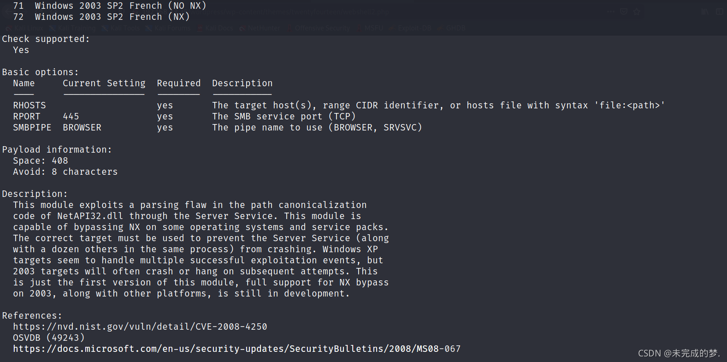The height and width of the screenshot is (362, 727).
Task: Click the SMBPIPE setting BROWSER
Action: (x=82, y=127)
